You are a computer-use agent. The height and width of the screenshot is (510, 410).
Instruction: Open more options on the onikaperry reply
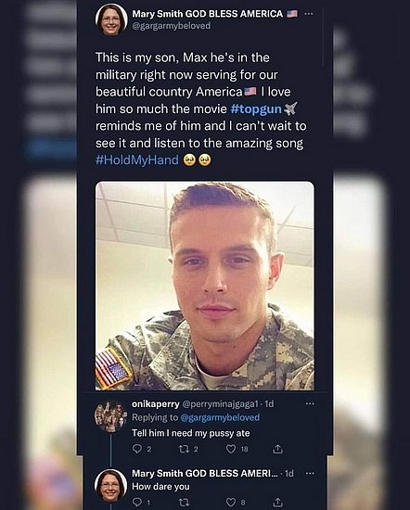310,403
